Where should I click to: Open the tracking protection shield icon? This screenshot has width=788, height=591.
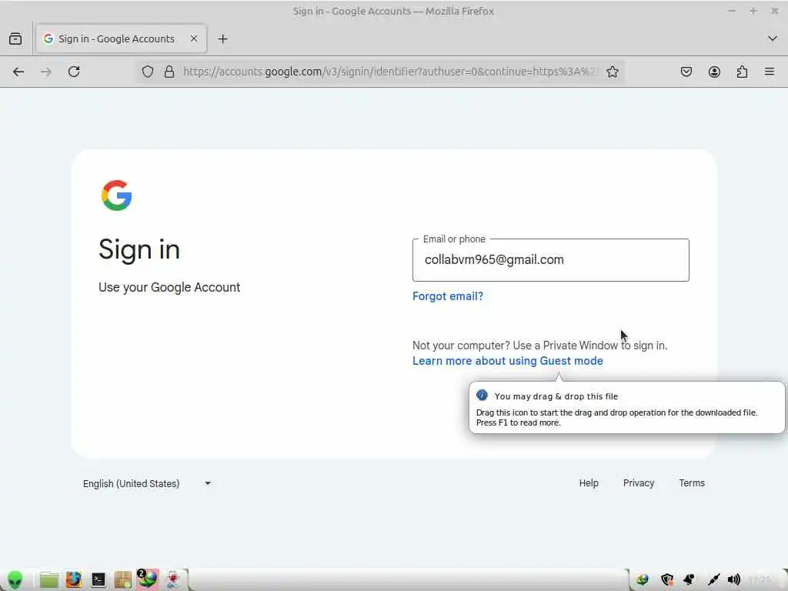147,72
